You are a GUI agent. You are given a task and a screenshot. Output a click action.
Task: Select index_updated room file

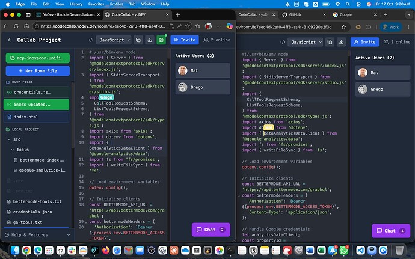point(36,104)
